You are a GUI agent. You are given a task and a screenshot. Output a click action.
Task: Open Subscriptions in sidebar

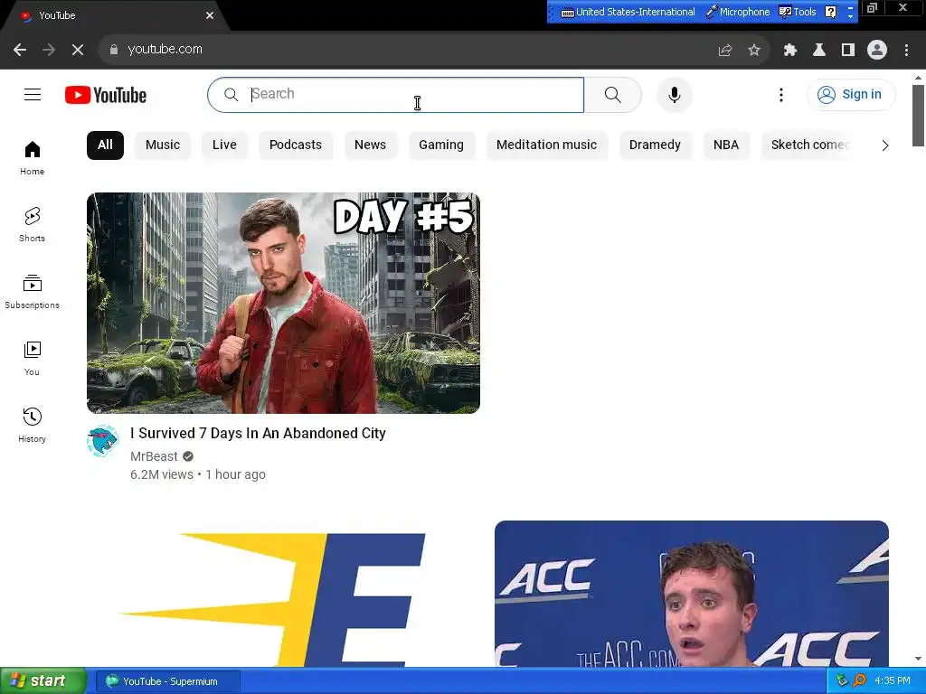(x=32, y=292)
